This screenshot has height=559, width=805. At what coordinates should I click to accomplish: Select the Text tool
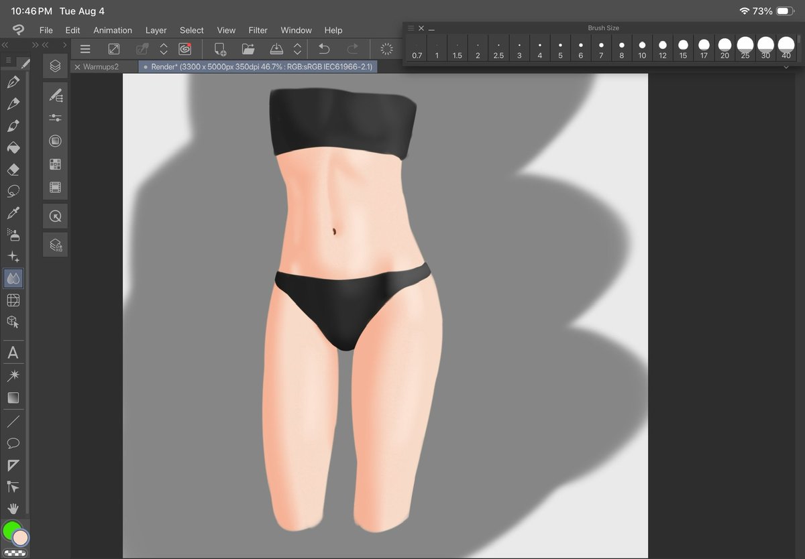click(x=13, y=353)
